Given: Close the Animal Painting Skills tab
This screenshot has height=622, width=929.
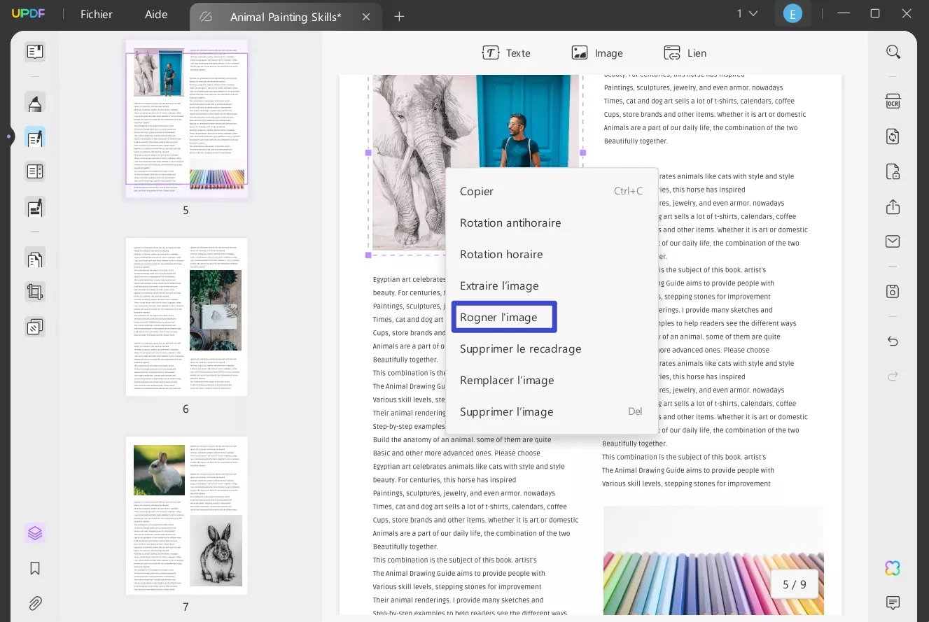Looking at the screenshot, I should point(366,17).
